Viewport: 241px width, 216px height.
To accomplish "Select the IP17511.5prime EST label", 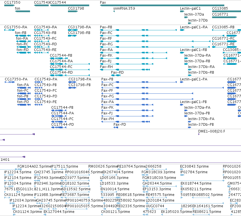I will click(x=65, y=166).
